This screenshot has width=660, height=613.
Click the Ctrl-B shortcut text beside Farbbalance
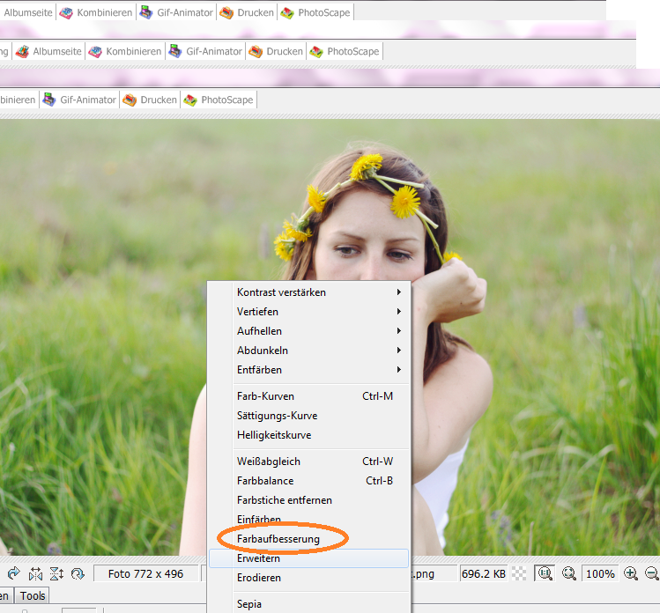tap(379, 481)
